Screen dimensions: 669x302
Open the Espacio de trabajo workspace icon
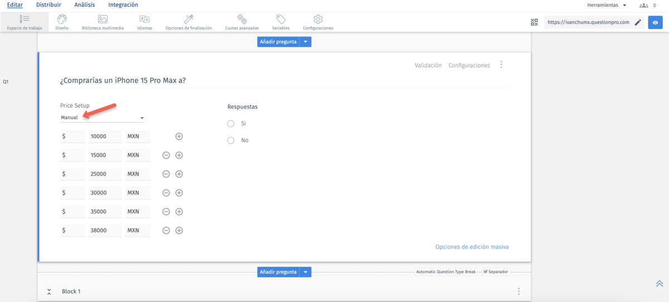25,20
